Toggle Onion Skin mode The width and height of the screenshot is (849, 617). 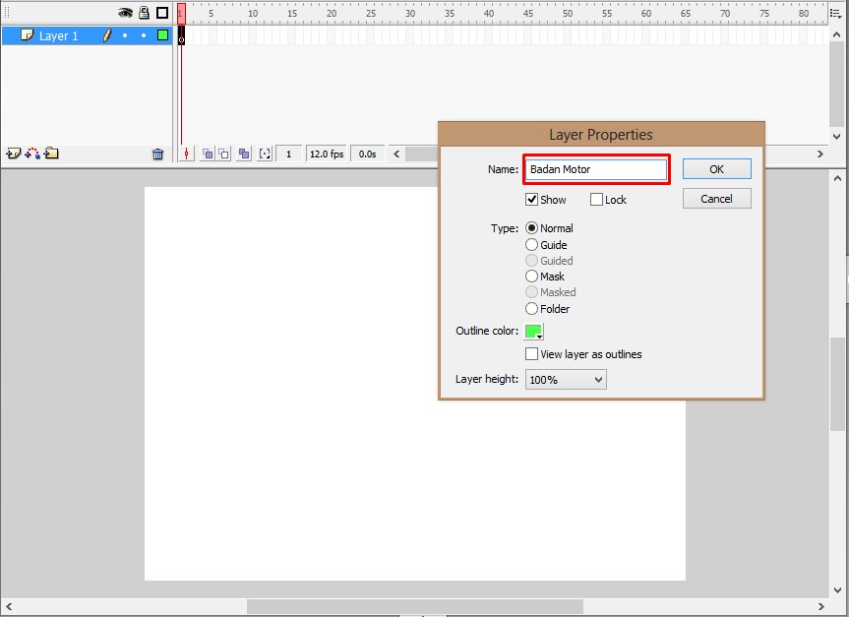tap(208, 153)
